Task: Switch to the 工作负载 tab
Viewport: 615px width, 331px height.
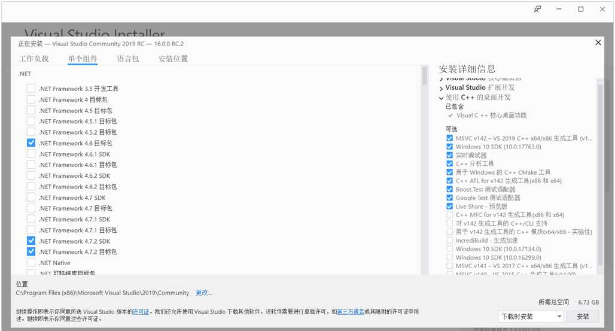Action: pyautogui.click(x=34, y=59)
